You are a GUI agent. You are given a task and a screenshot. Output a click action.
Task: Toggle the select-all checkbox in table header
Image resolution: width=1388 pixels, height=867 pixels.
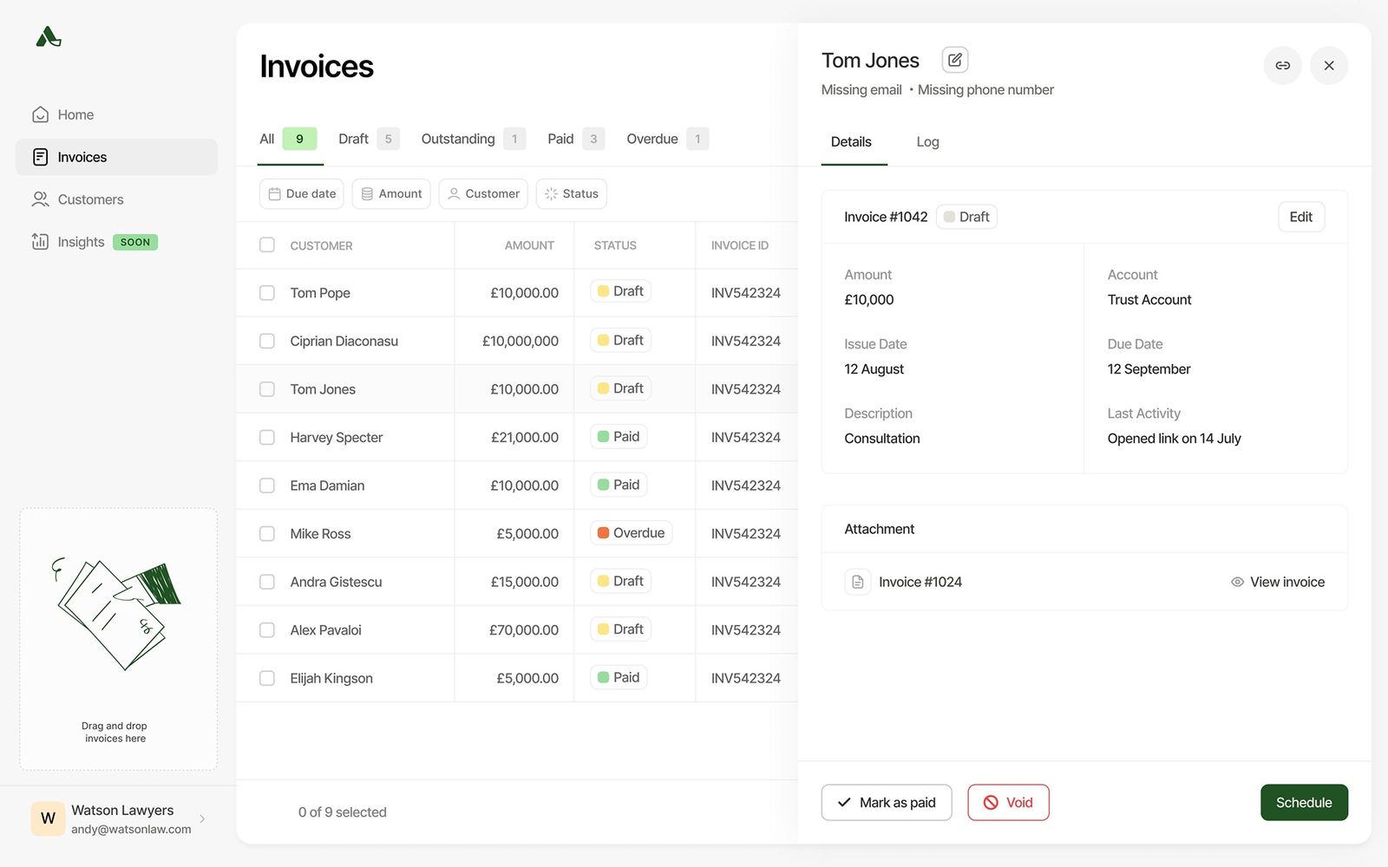(x=267, y=245)
